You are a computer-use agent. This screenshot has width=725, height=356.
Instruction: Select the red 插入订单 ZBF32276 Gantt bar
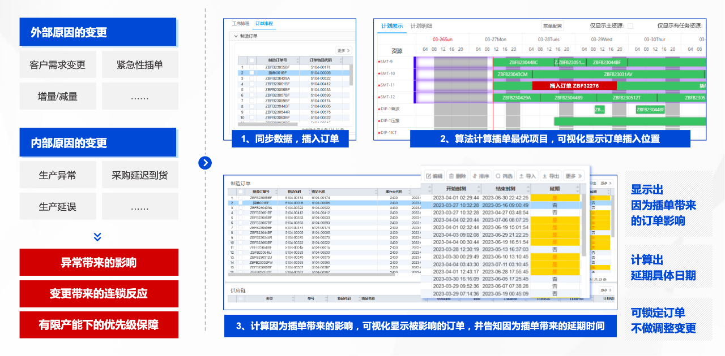tap(574, 86)
